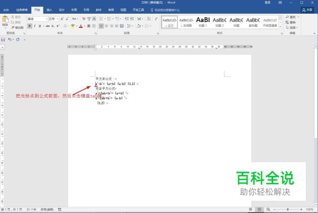The image size is (318, 213).
Task: Click the Shrink Font icon
Action: (67, 19)
